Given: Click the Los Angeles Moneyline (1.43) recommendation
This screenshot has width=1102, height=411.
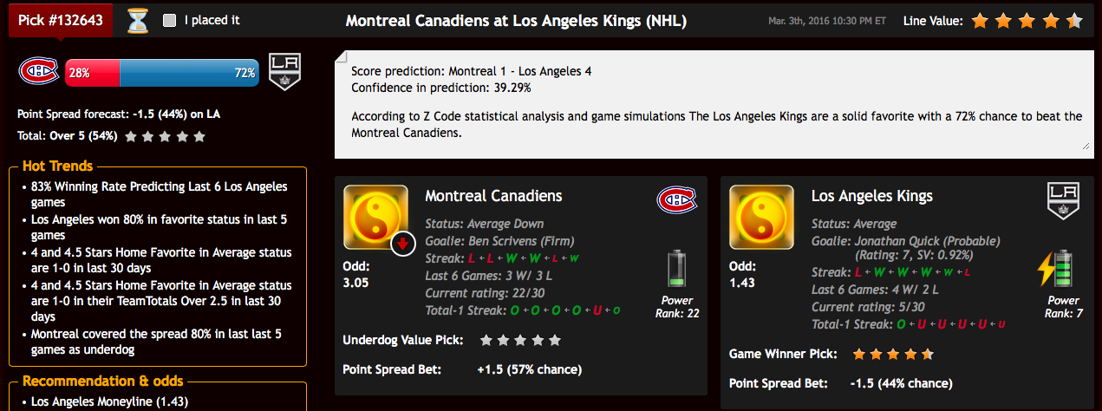Looking at the screenshot, I should [x=109, y=401].
